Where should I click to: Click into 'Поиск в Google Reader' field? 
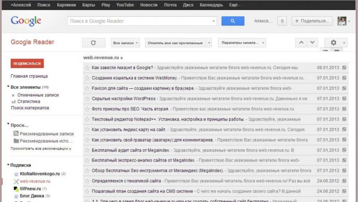tap(139, 21)
